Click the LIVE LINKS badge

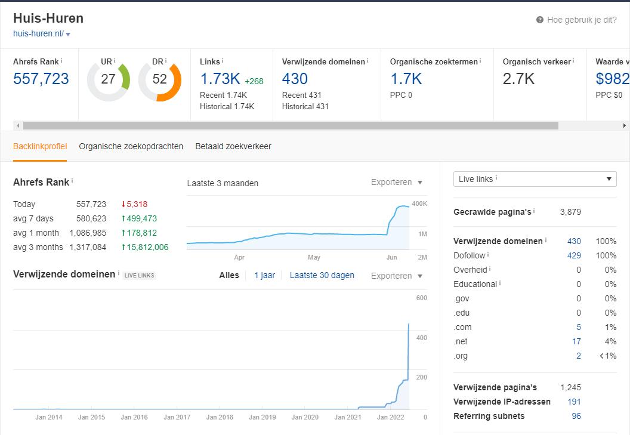point(140,276)
